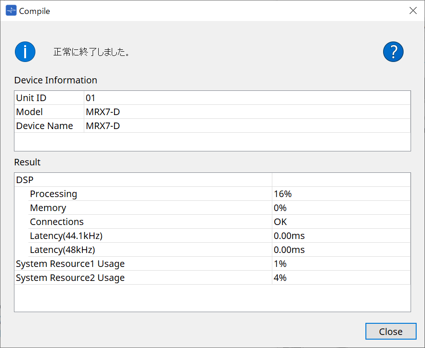Screen dimensions: 425x348
Task: Click the System Resource2 Usage value 4%
Action: coord(278,278)
